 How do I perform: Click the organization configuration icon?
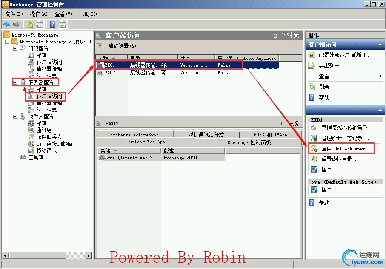[x=23, y=48]
